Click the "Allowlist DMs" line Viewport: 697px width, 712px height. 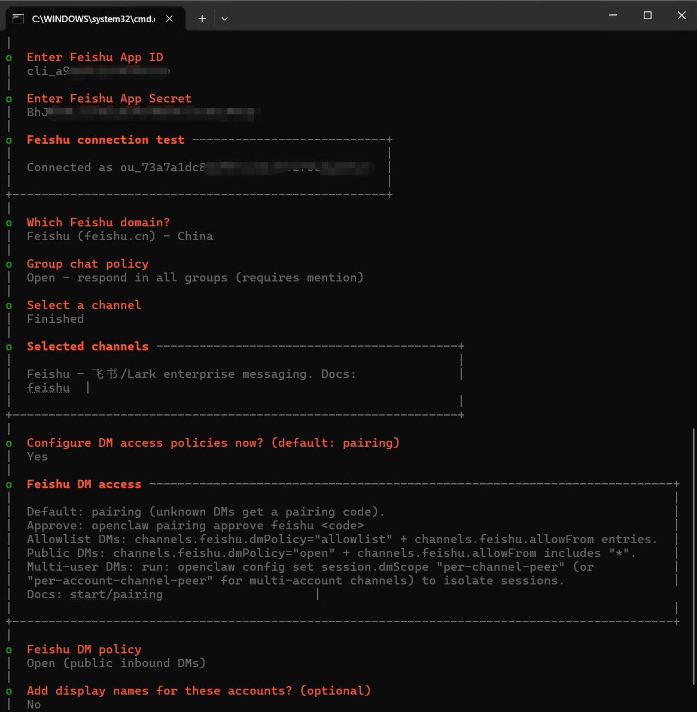342,539
